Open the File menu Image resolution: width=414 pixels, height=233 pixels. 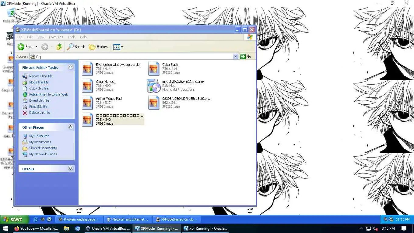20,37
